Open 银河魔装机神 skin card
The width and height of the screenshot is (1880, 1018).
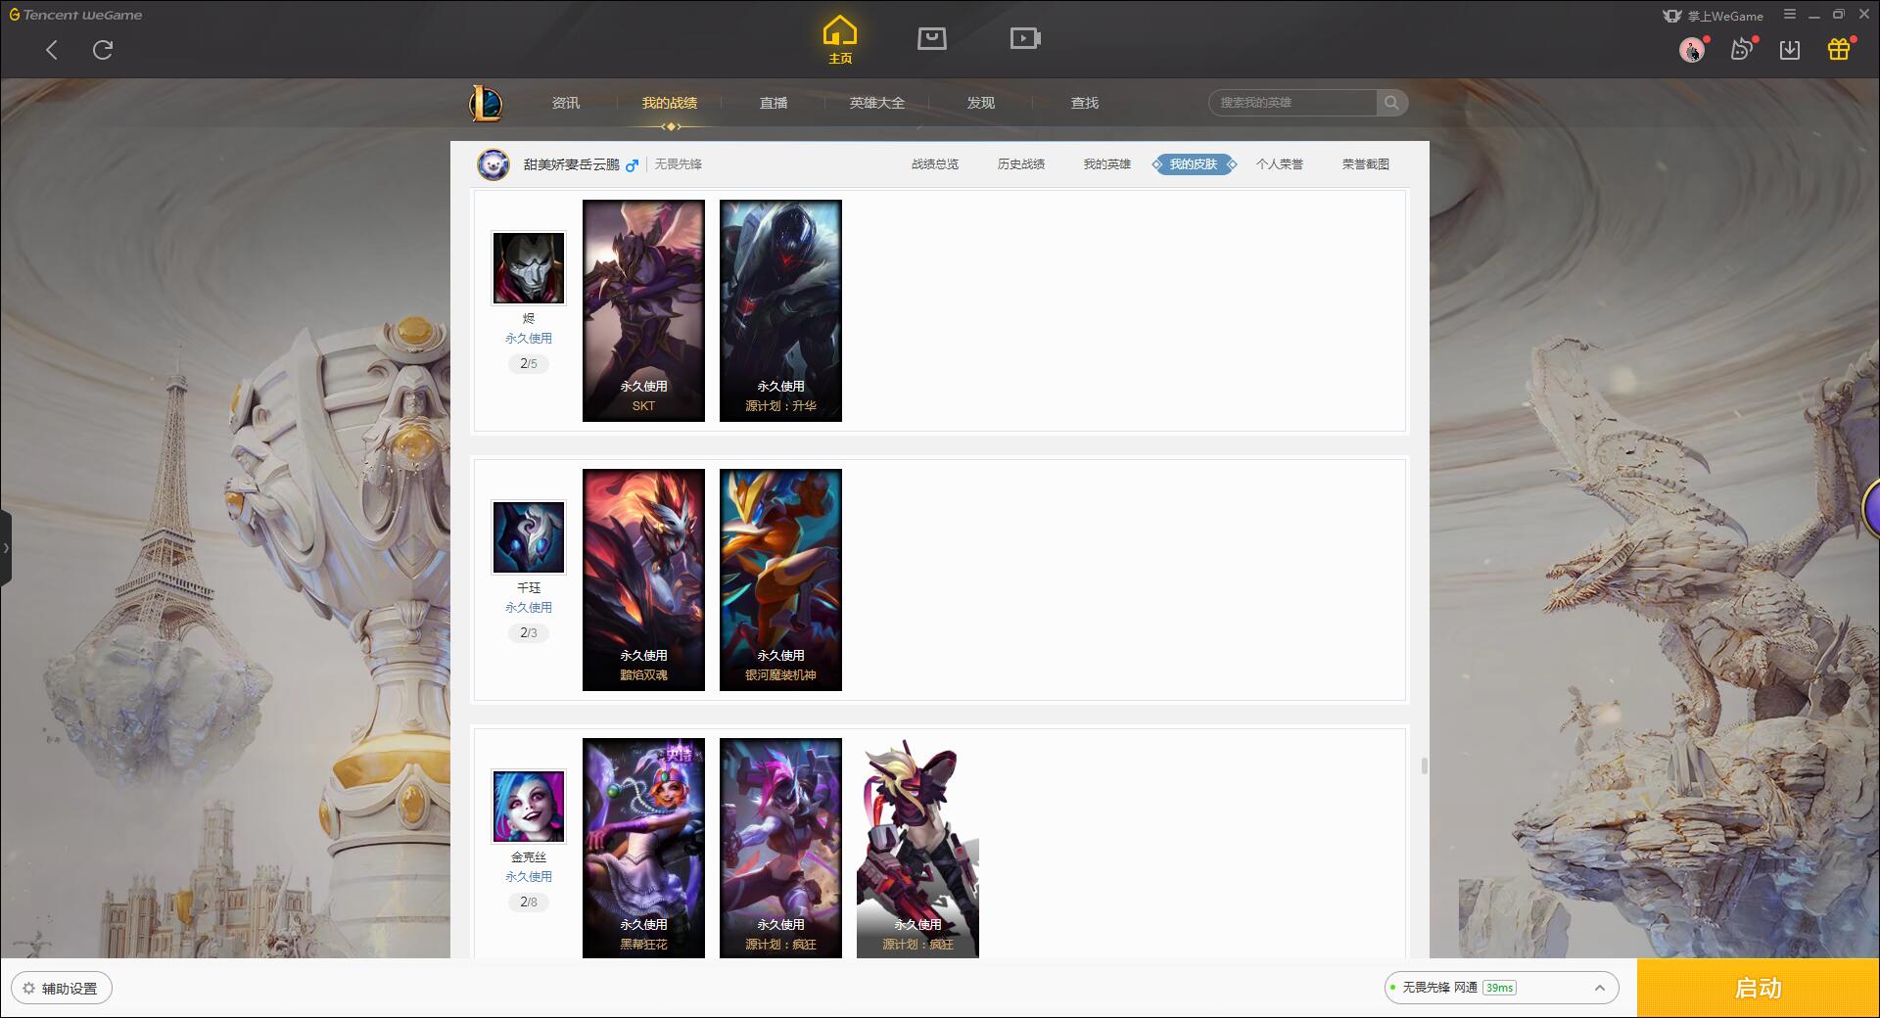coord(780,580)
